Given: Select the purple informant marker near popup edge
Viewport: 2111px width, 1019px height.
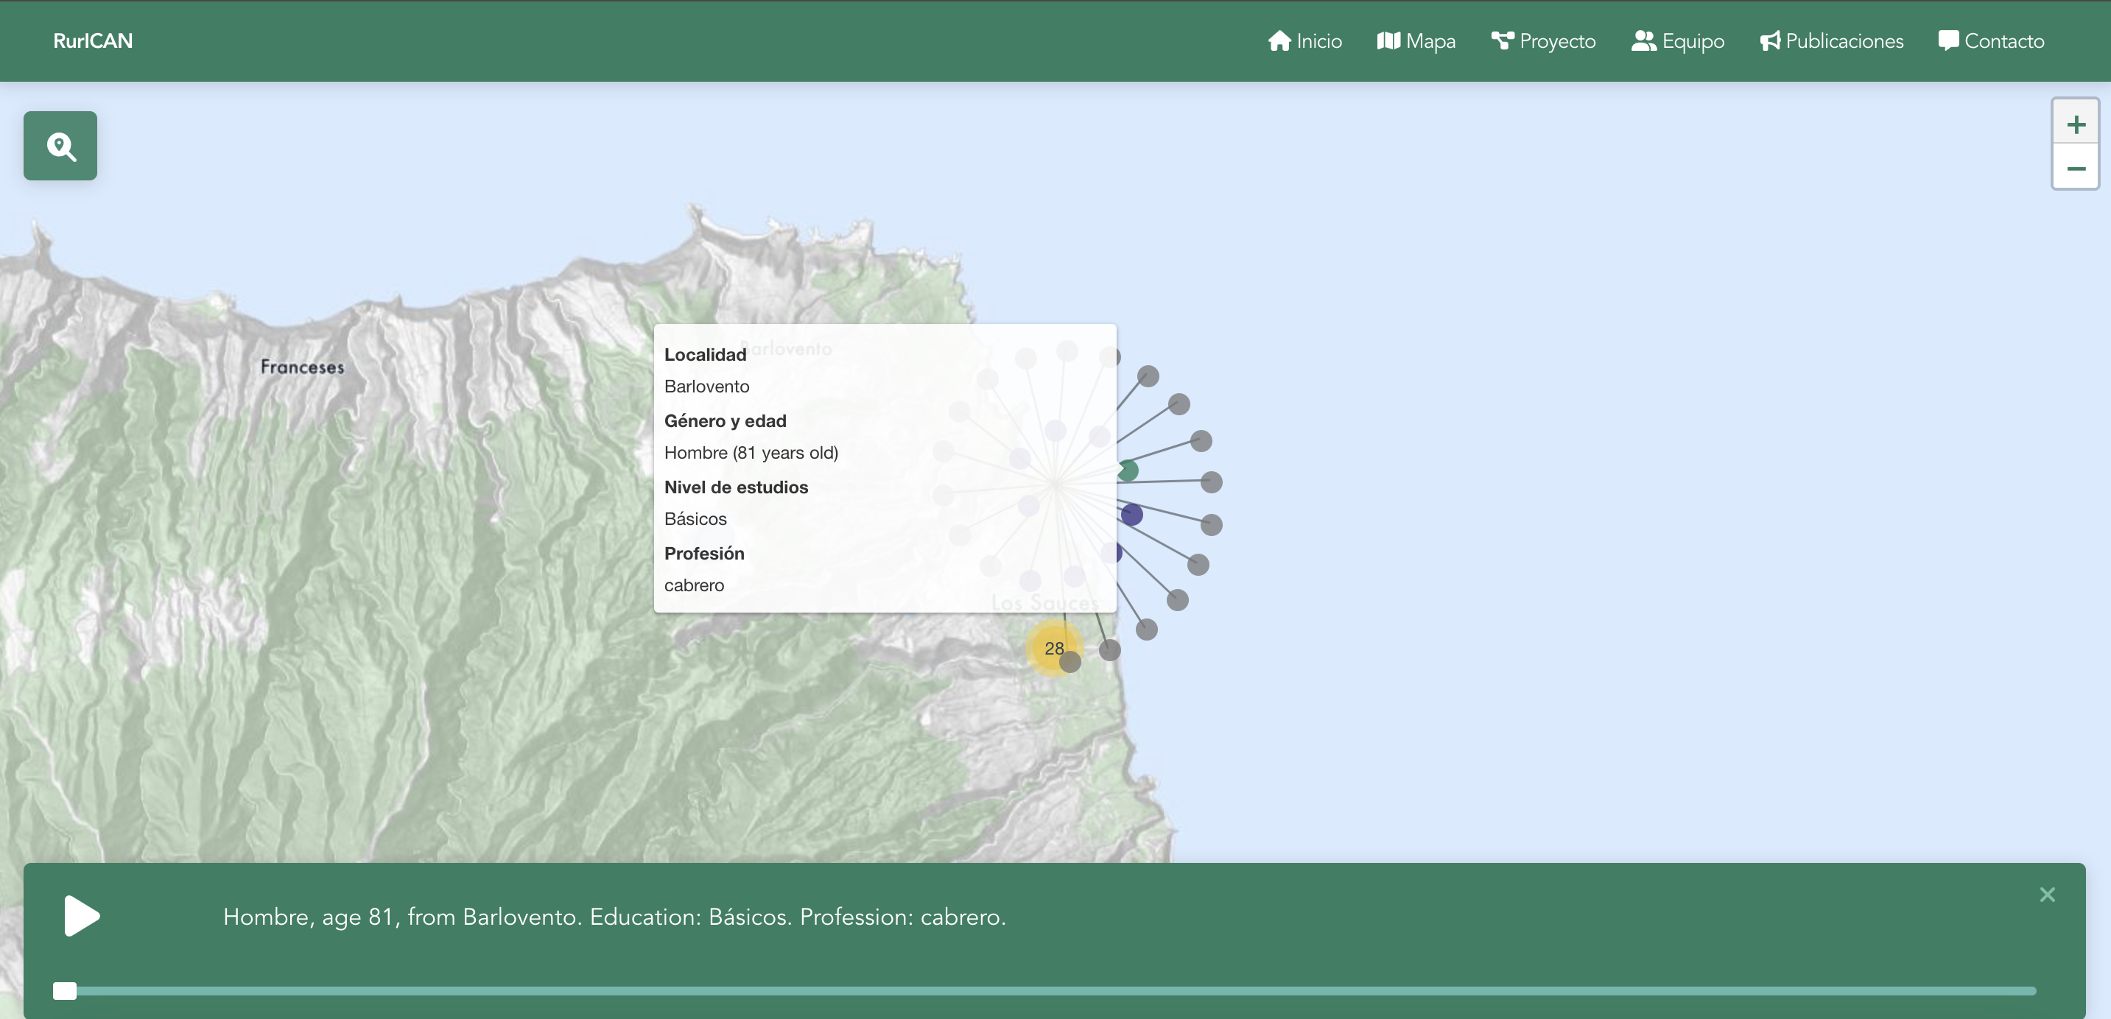Looking at the screenshot, I should click(x=1131, y=515).
